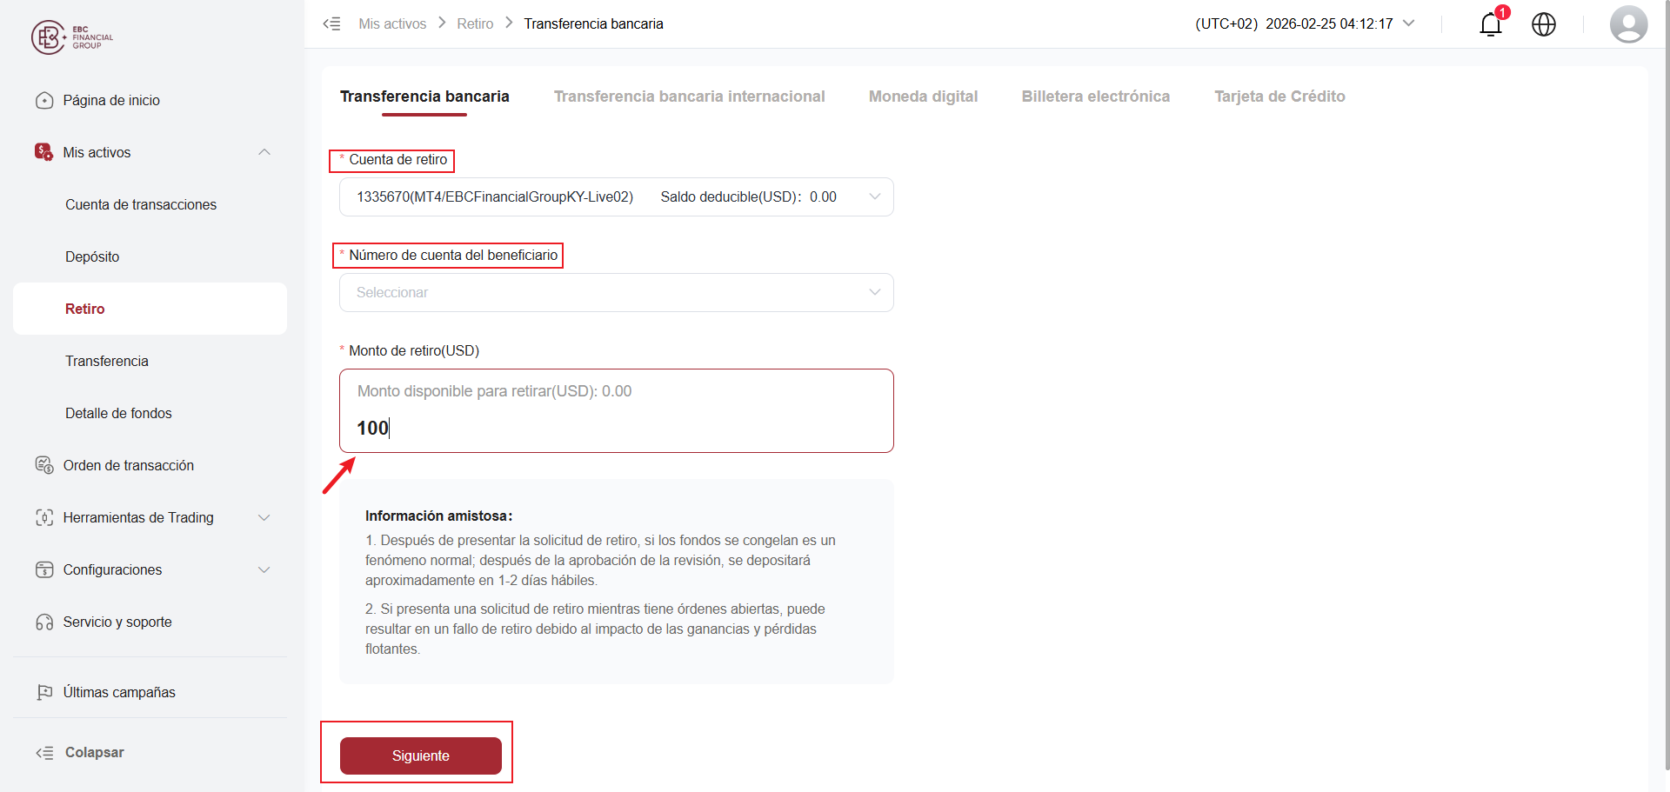This screenshot has width=1670, height=792.
Task: Click the Herramientas de Trading icon
Action: coord(44,517)
